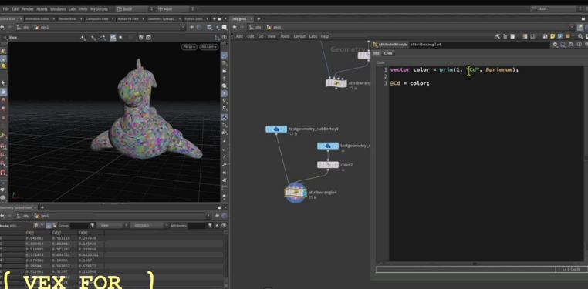Go back in the scene view path history
The image size is (588, 289).
[x=2, y=27]
